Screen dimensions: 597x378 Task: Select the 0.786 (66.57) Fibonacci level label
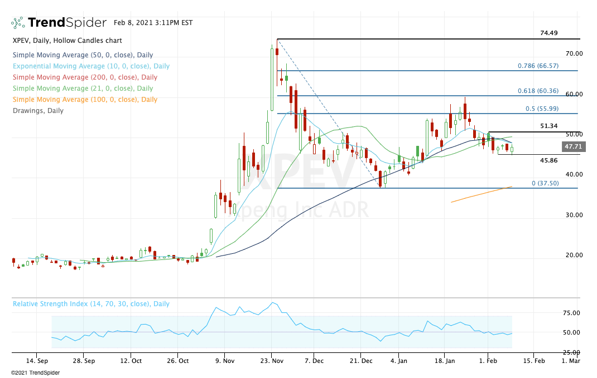click(x=538, y=65)
